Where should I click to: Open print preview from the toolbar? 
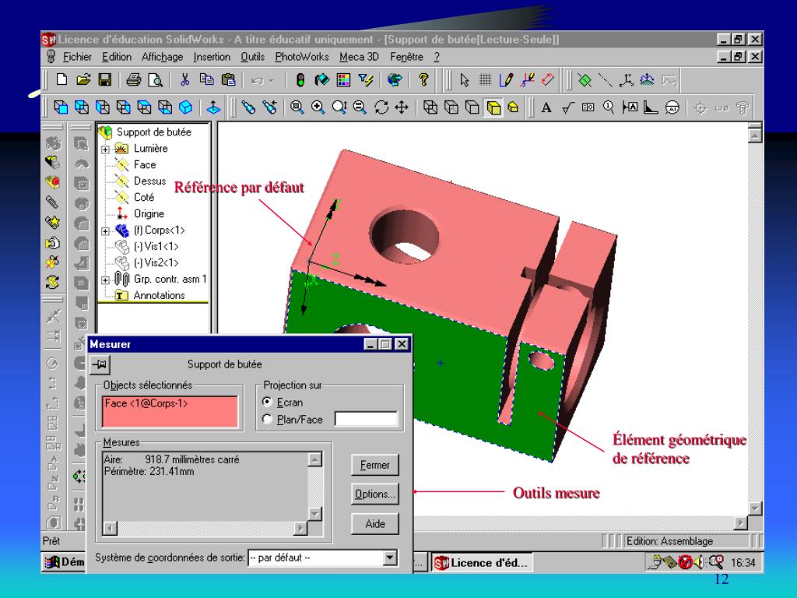[155, 80]
